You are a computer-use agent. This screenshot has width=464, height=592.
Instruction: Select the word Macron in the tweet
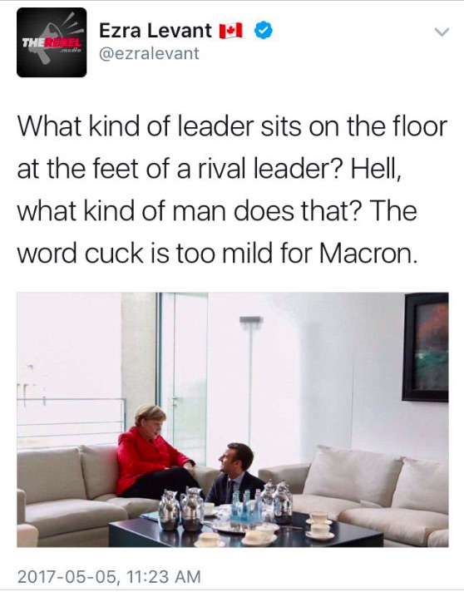click(368, 253)
